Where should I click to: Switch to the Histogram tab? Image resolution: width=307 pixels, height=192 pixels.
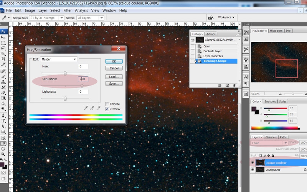[276, 31]
